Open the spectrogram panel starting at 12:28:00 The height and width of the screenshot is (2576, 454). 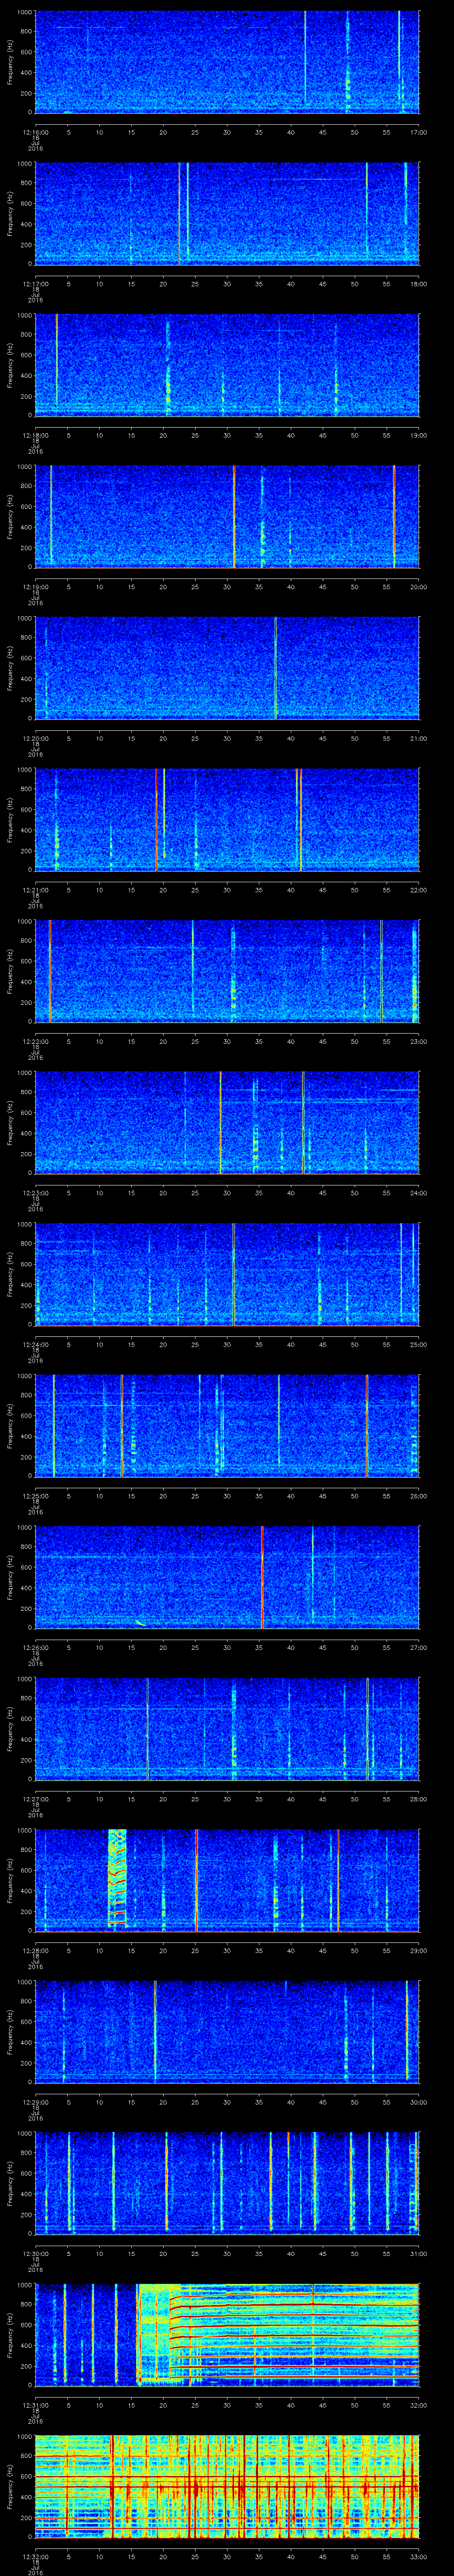[x=227, y=1881]
